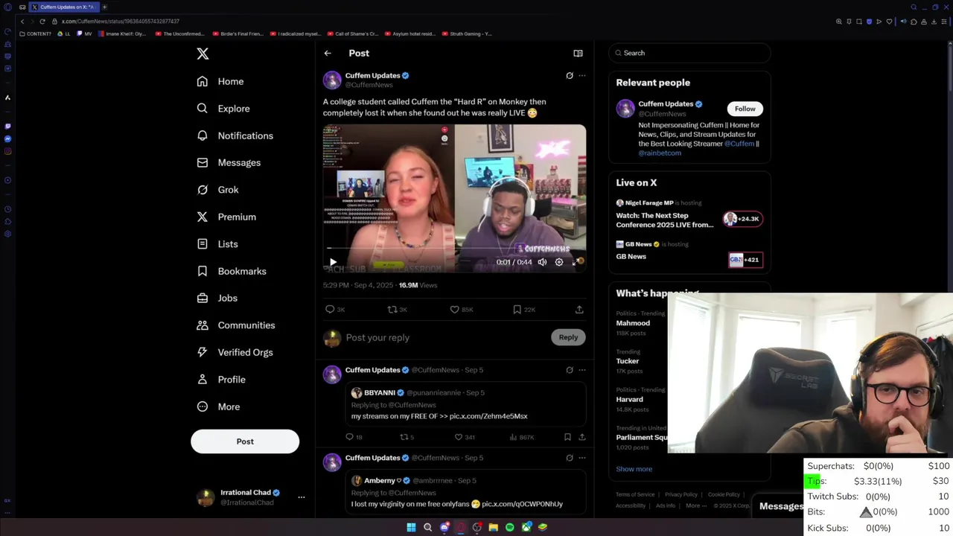This screenshot has height=536, width=953.
Task: Click Show more under trends
Action: click(x=634, y=469)
